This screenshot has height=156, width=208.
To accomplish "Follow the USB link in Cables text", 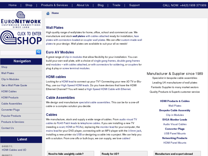I will click(x=79, y=135).
